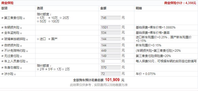Click the 商业保险 section heading
The height and width of the screenshot is (91, 198).
tap(7, 3)
